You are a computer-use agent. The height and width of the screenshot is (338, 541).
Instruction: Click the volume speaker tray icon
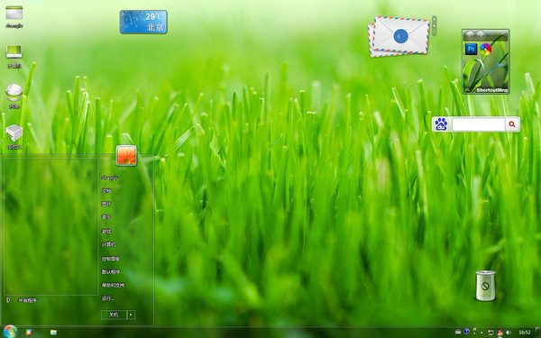[x=509, y=333]
